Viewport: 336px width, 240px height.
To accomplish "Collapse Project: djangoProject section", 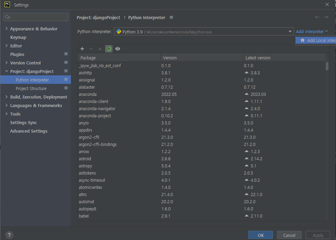I will point(6,71).
